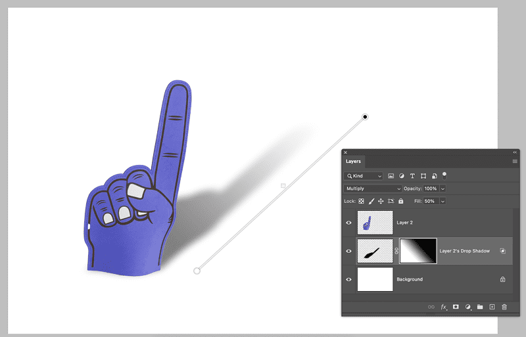
Task: Open the Opacity slider arrow
Action: click(442, 189)
